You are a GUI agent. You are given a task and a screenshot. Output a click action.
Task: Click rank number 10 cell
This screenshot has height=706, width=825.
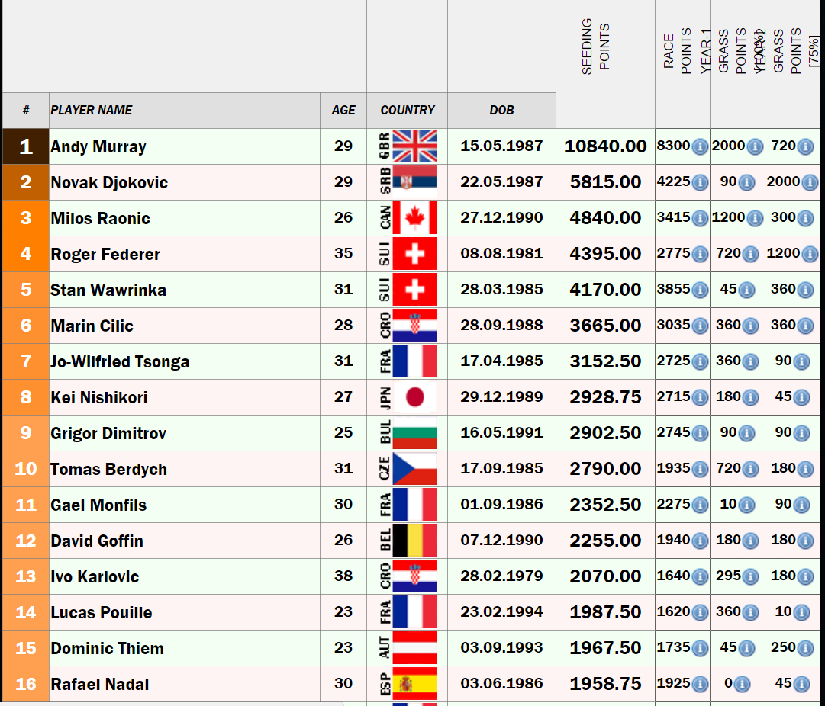tap(26, 468)
